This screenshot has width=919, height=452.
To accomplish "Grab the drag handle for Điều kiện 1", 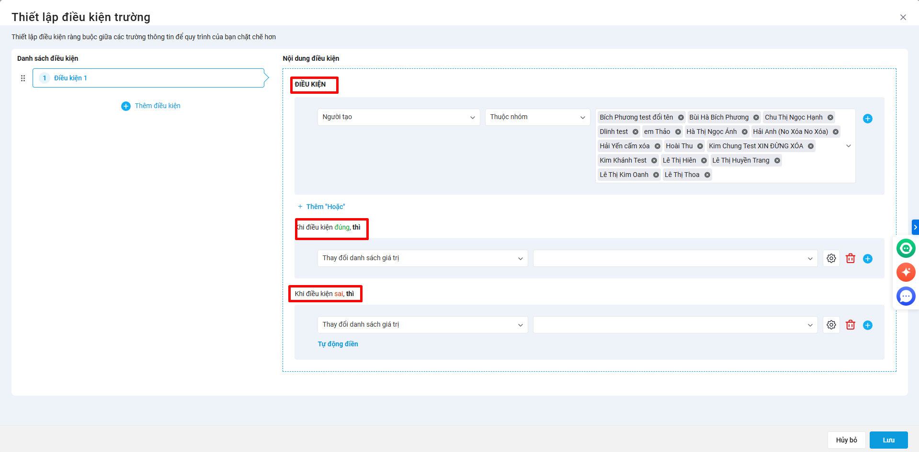I will (x=23, y=78).
